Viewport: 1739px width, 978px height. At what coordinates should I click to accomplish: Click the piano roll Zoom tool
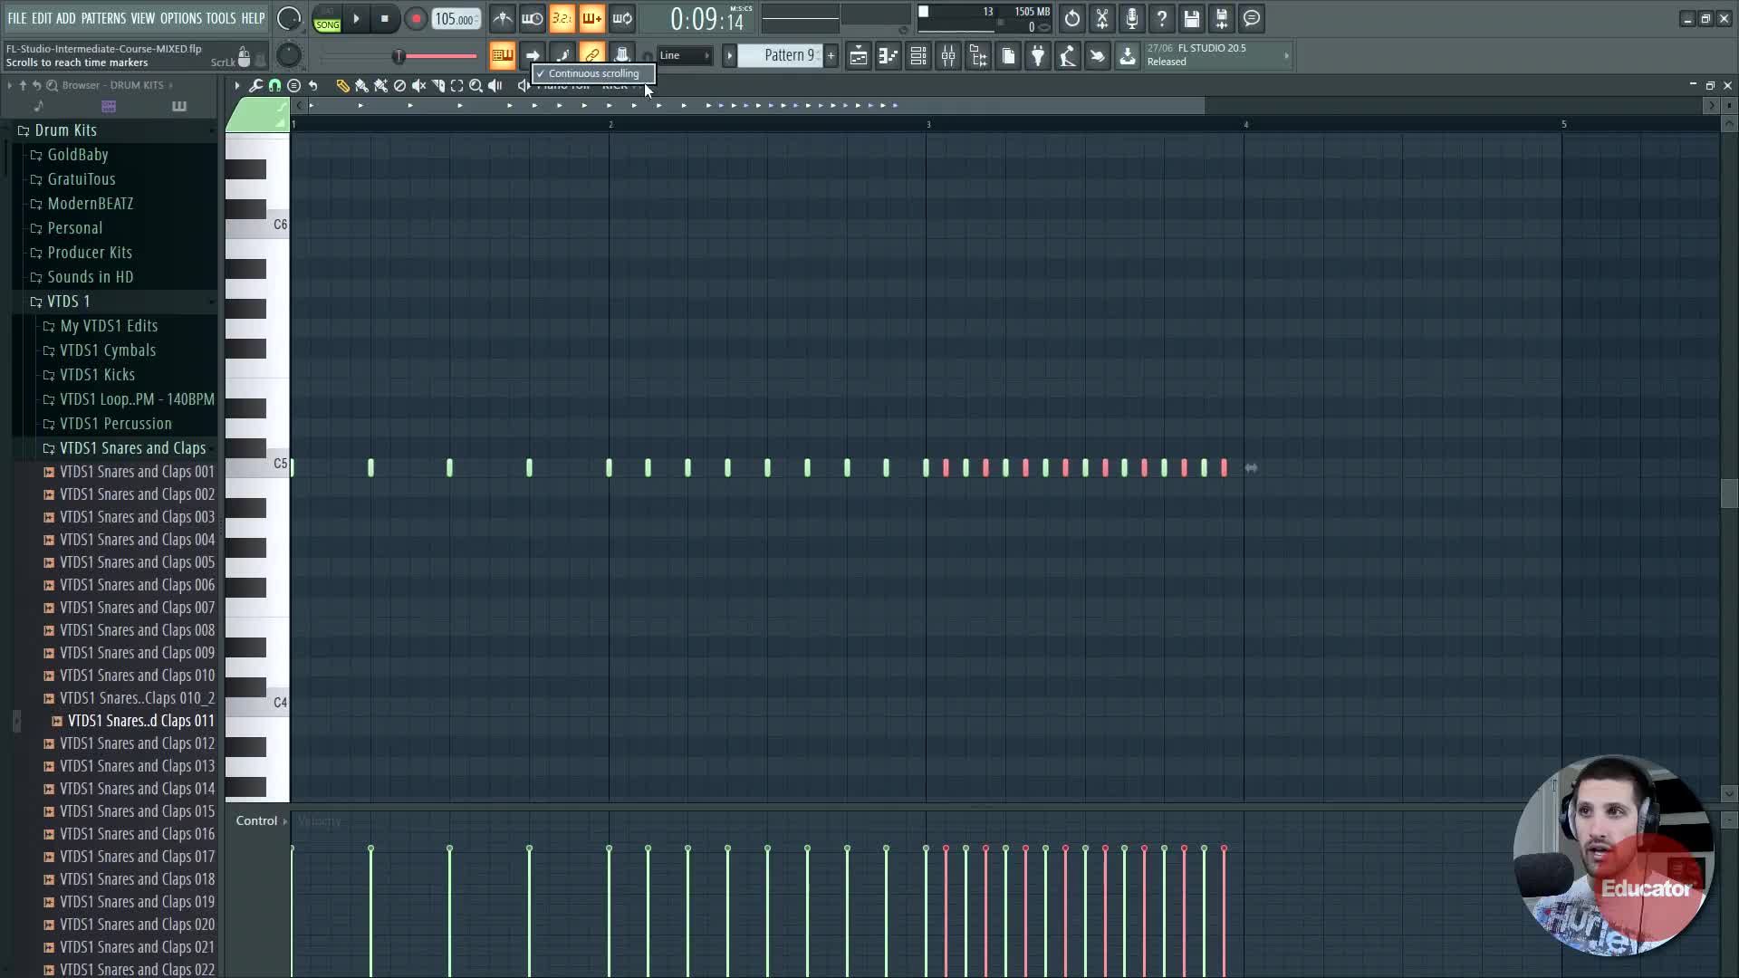pos(476,85)
